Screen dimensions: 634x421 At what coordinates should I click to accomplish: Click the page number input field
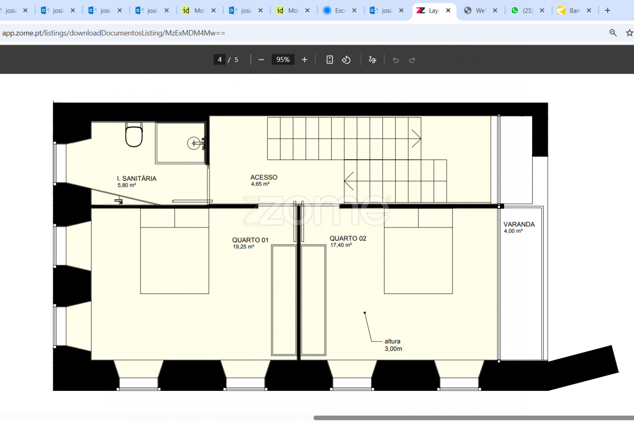220,60
